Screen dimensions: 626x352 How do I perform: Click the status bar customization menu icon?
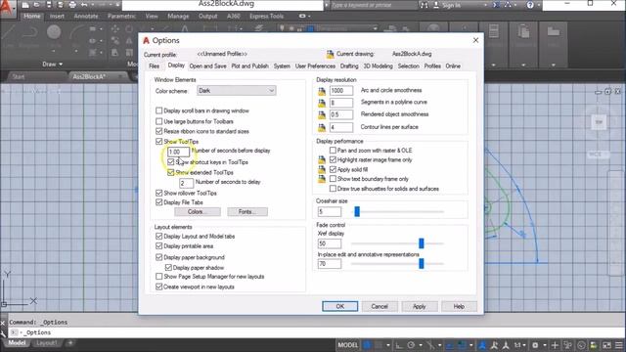pos(619,345)
